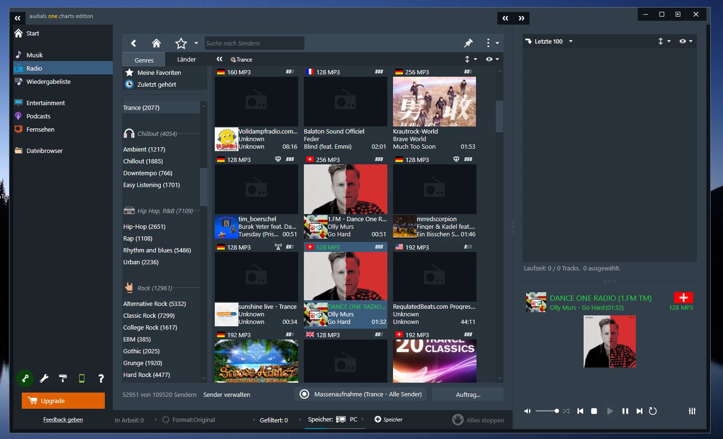Click the Suche nach Sendern search field
The image size is (723, 439).
(254, 43)
